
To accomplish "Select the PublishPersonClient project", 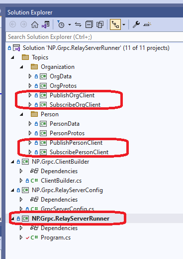I will pyautogui.click(x=76, y=143).
